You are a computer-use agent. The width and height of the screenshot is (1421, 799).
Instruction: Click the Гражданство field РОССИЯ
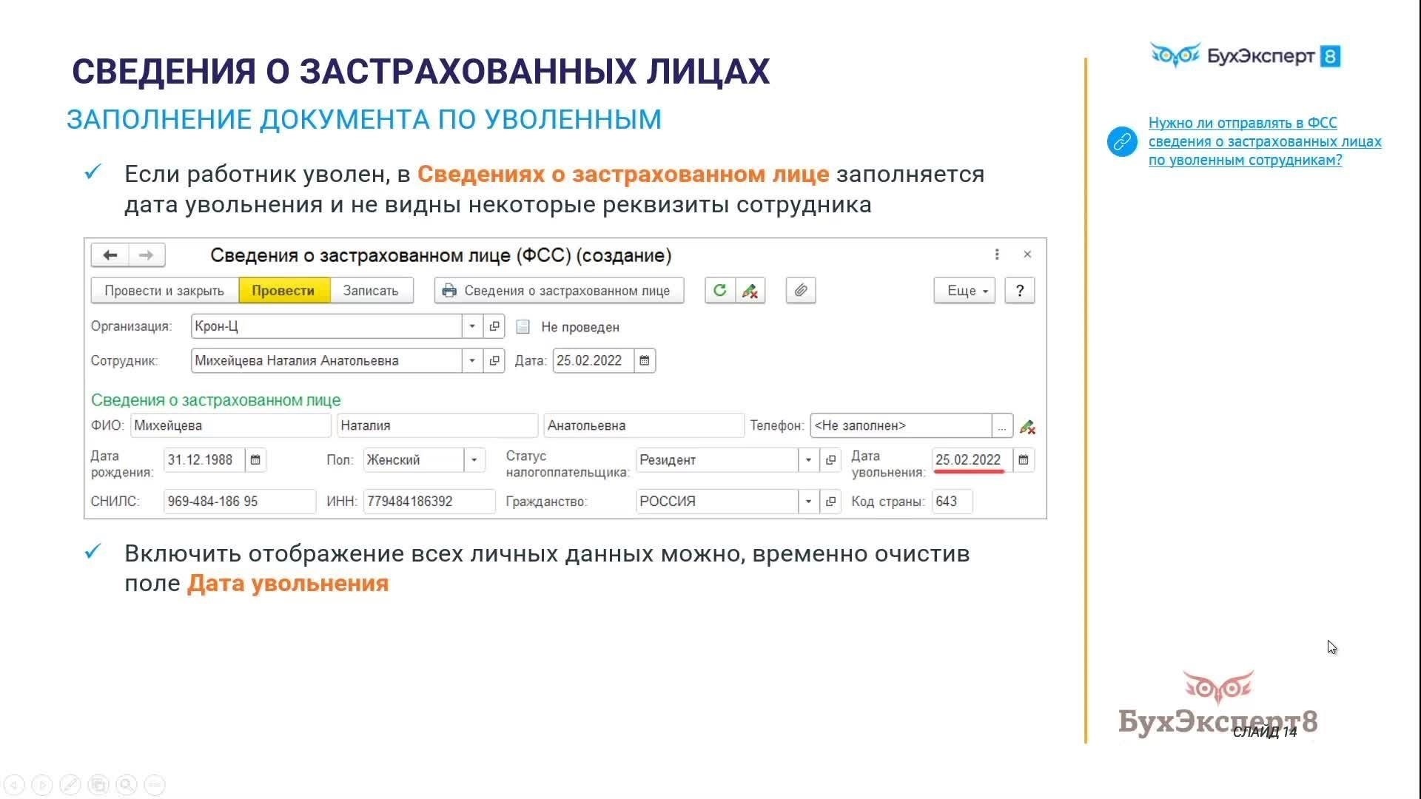pos(717,501)
